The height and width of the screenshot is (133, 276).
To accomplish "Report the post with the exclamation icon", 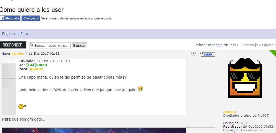I will [193, 54].
